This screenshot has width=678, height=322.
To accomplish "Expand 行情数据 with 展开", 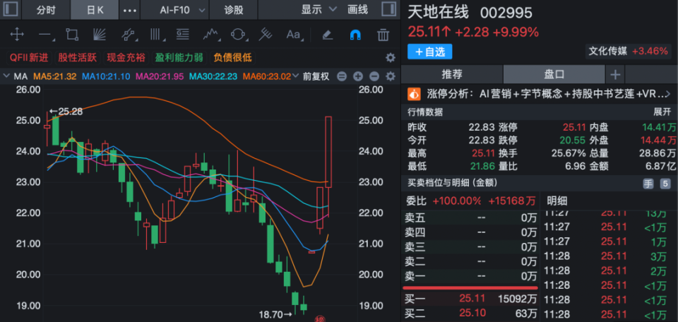I will click(x=662, y=112).
